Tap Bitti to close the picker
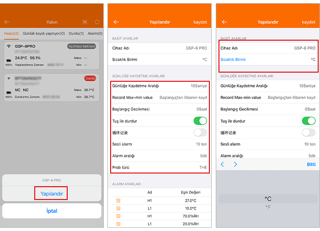The image size is (320, 231). 311,164
